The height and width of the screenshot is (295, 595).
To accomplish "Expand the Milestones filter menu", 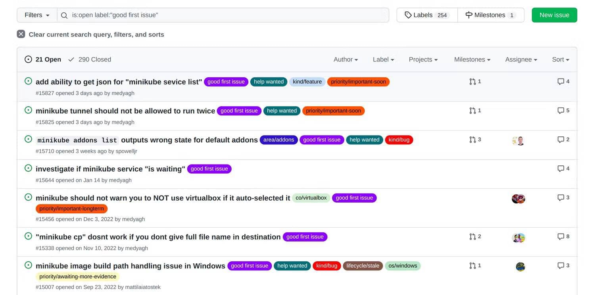I will [472, 59].
